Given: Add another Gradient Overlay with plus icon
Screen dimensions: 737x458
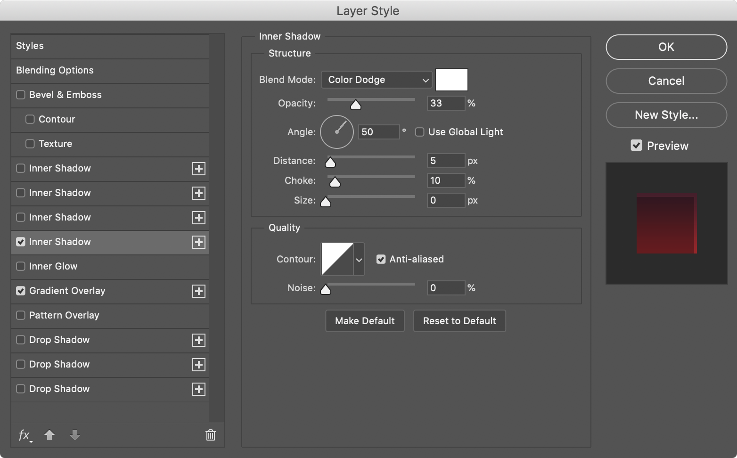Looking at the screenshot, I should tap(199, 291).
